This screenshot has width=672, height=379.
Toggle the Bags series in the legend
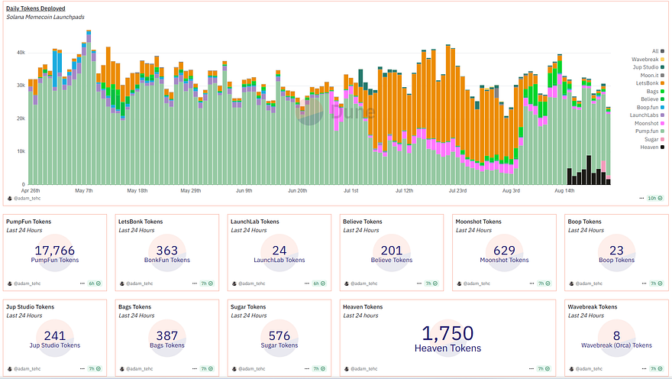pos(655,92)
